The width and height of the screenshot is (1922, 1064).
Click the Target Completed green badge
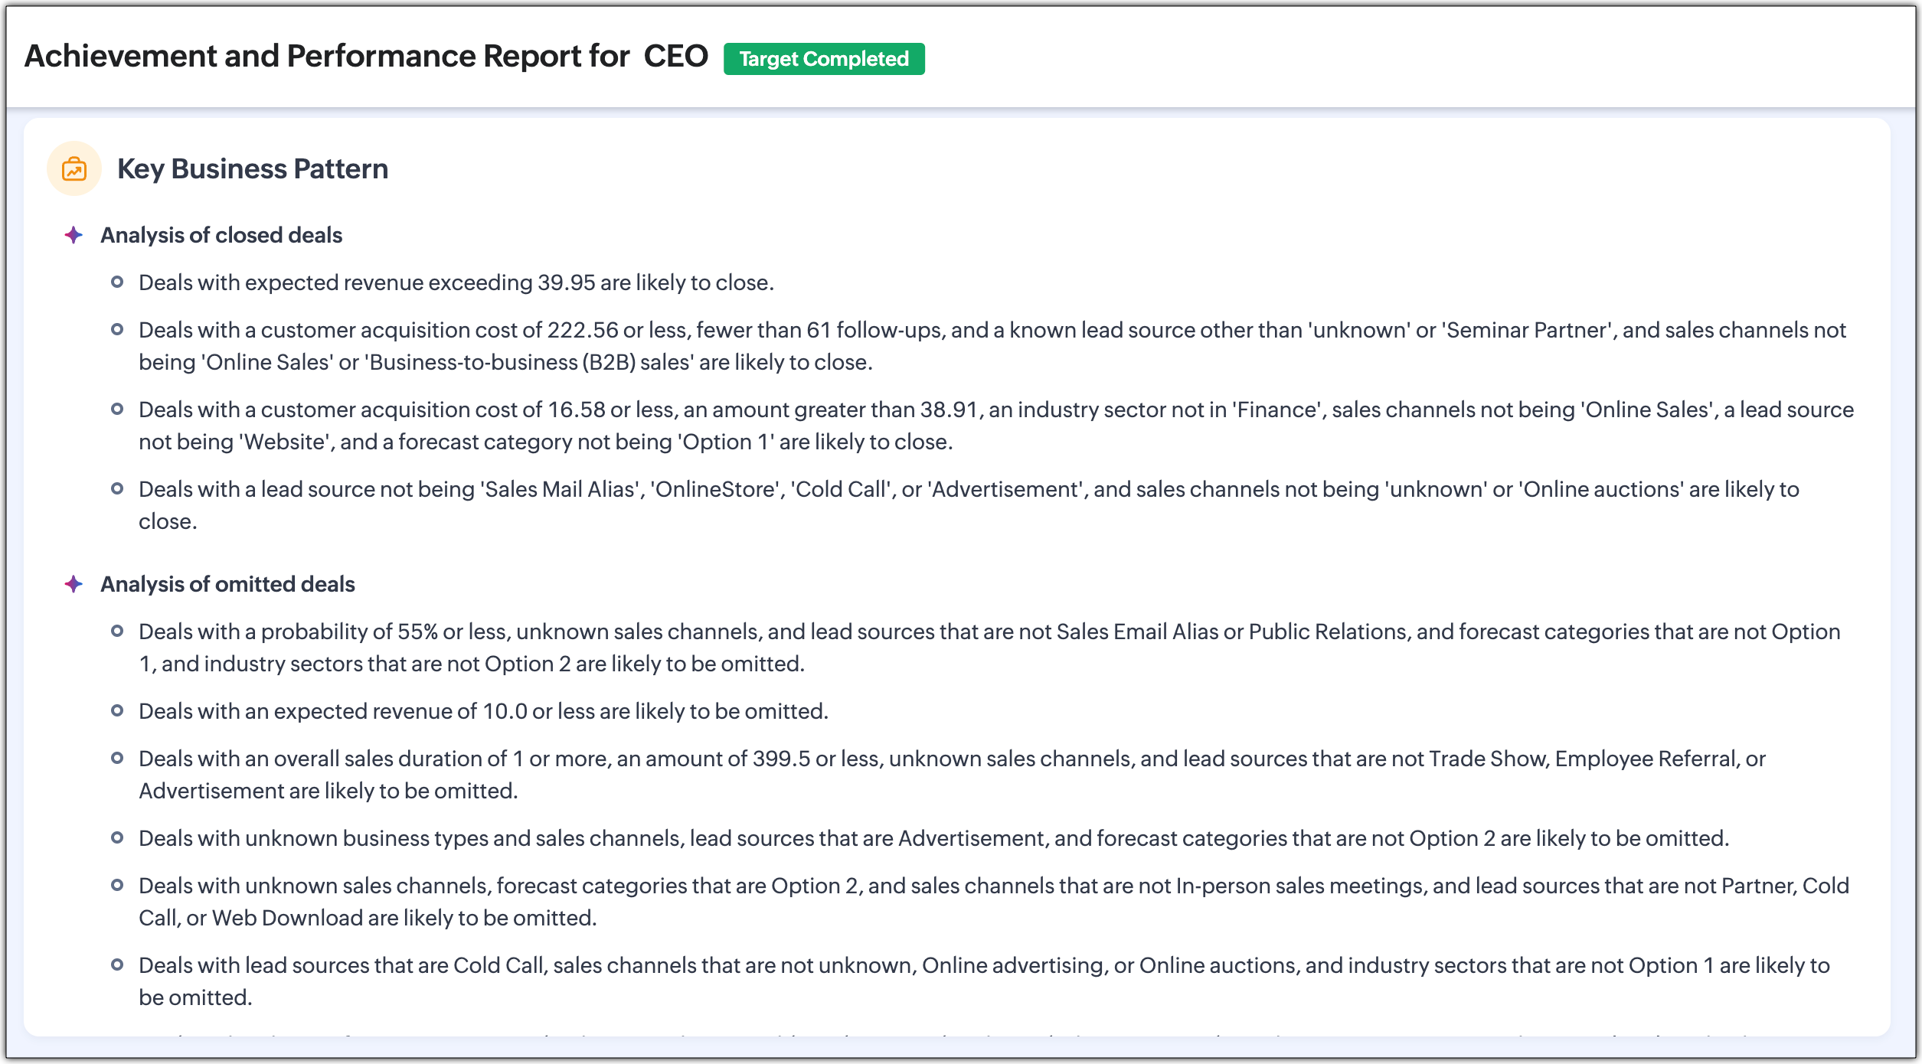823,59
